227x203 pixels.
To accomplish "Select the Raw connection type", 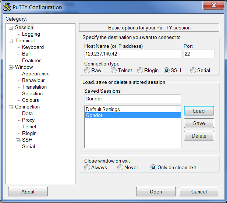I will pos(87,70).
